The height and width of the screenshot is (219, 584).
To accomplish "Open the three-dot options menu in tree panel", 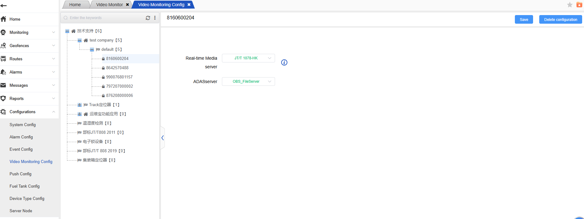I will 155,18.
